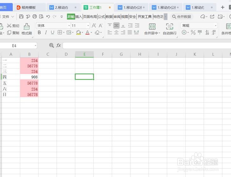Select the Format Painter (格式刷) tool
This screenshot has height=177, width=231.
(27, 29)
